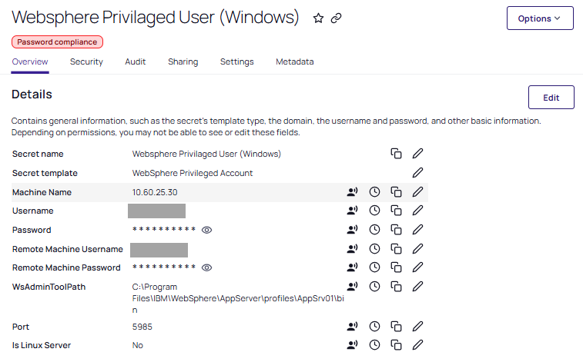View history of the Machine Name field

374,191
